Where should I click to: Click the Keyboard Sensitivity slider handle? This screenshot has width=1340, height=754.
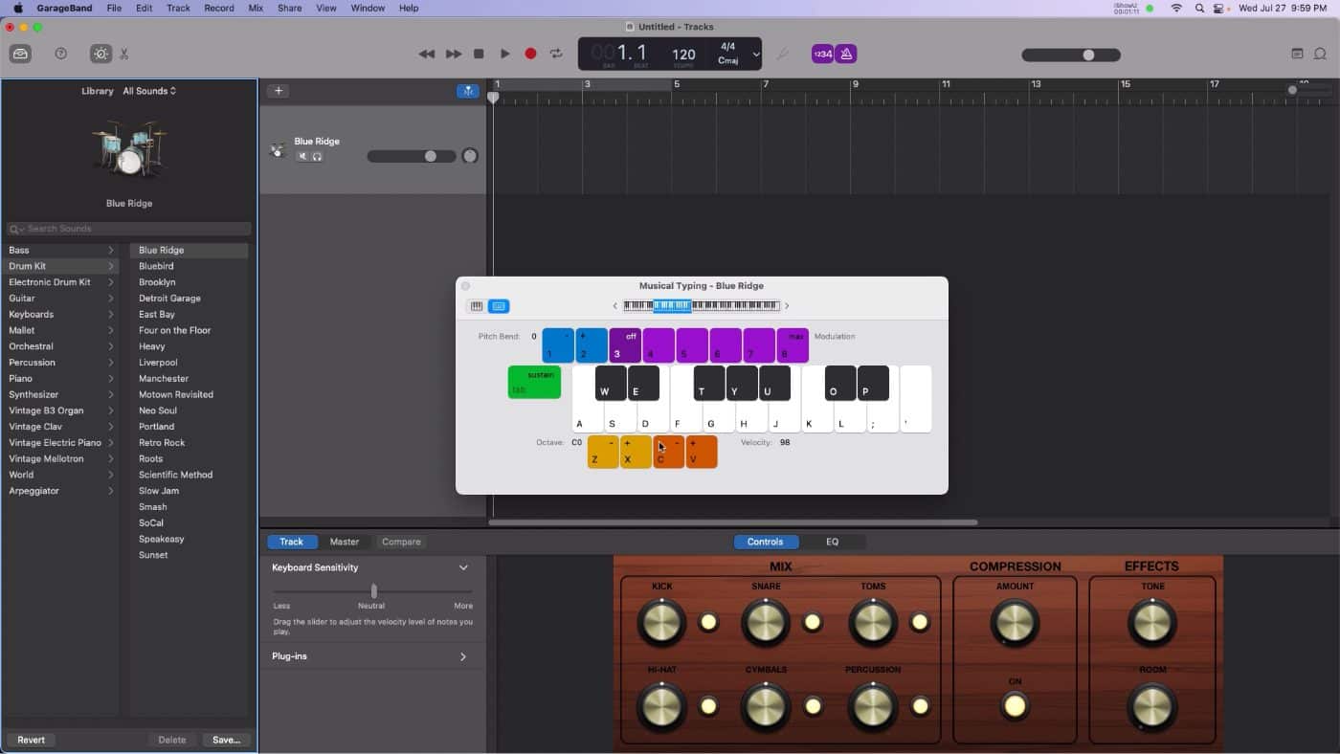[x=373, y=591]
